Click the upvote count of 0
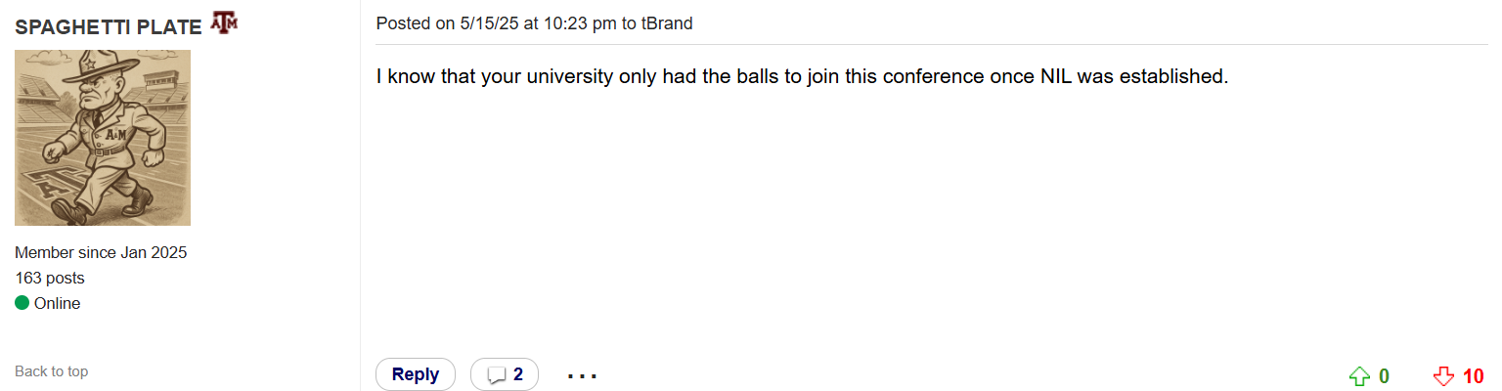Viewport: 1502px width, 391px height. point(1384,376)
